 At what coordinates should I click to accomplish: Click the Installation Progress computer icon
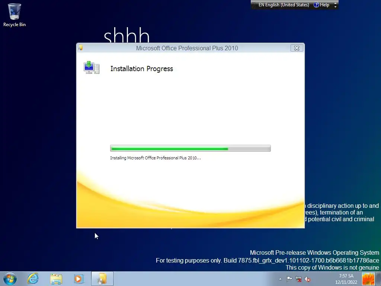coord(92,68)
